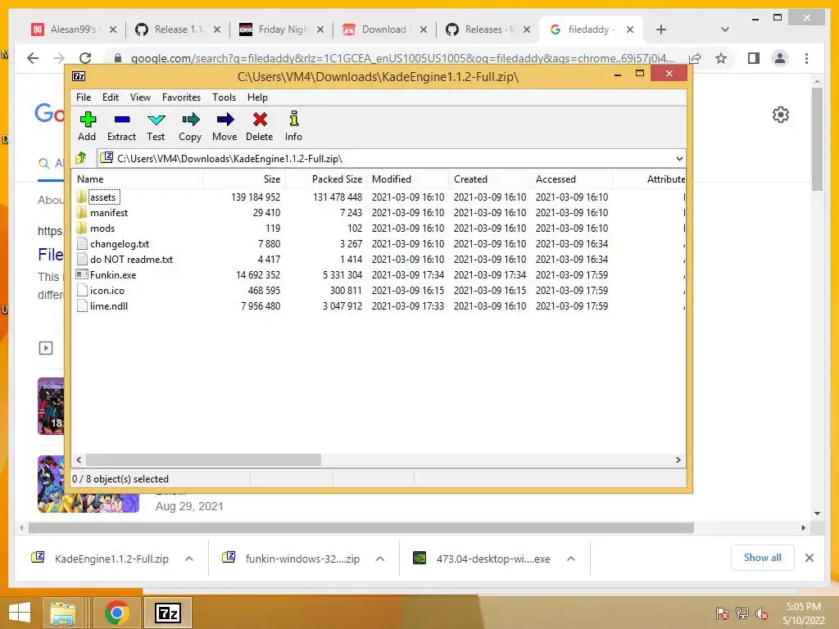Select the manifest folder icon
This screenshot has width=839, height=629.
coord(81,212)
